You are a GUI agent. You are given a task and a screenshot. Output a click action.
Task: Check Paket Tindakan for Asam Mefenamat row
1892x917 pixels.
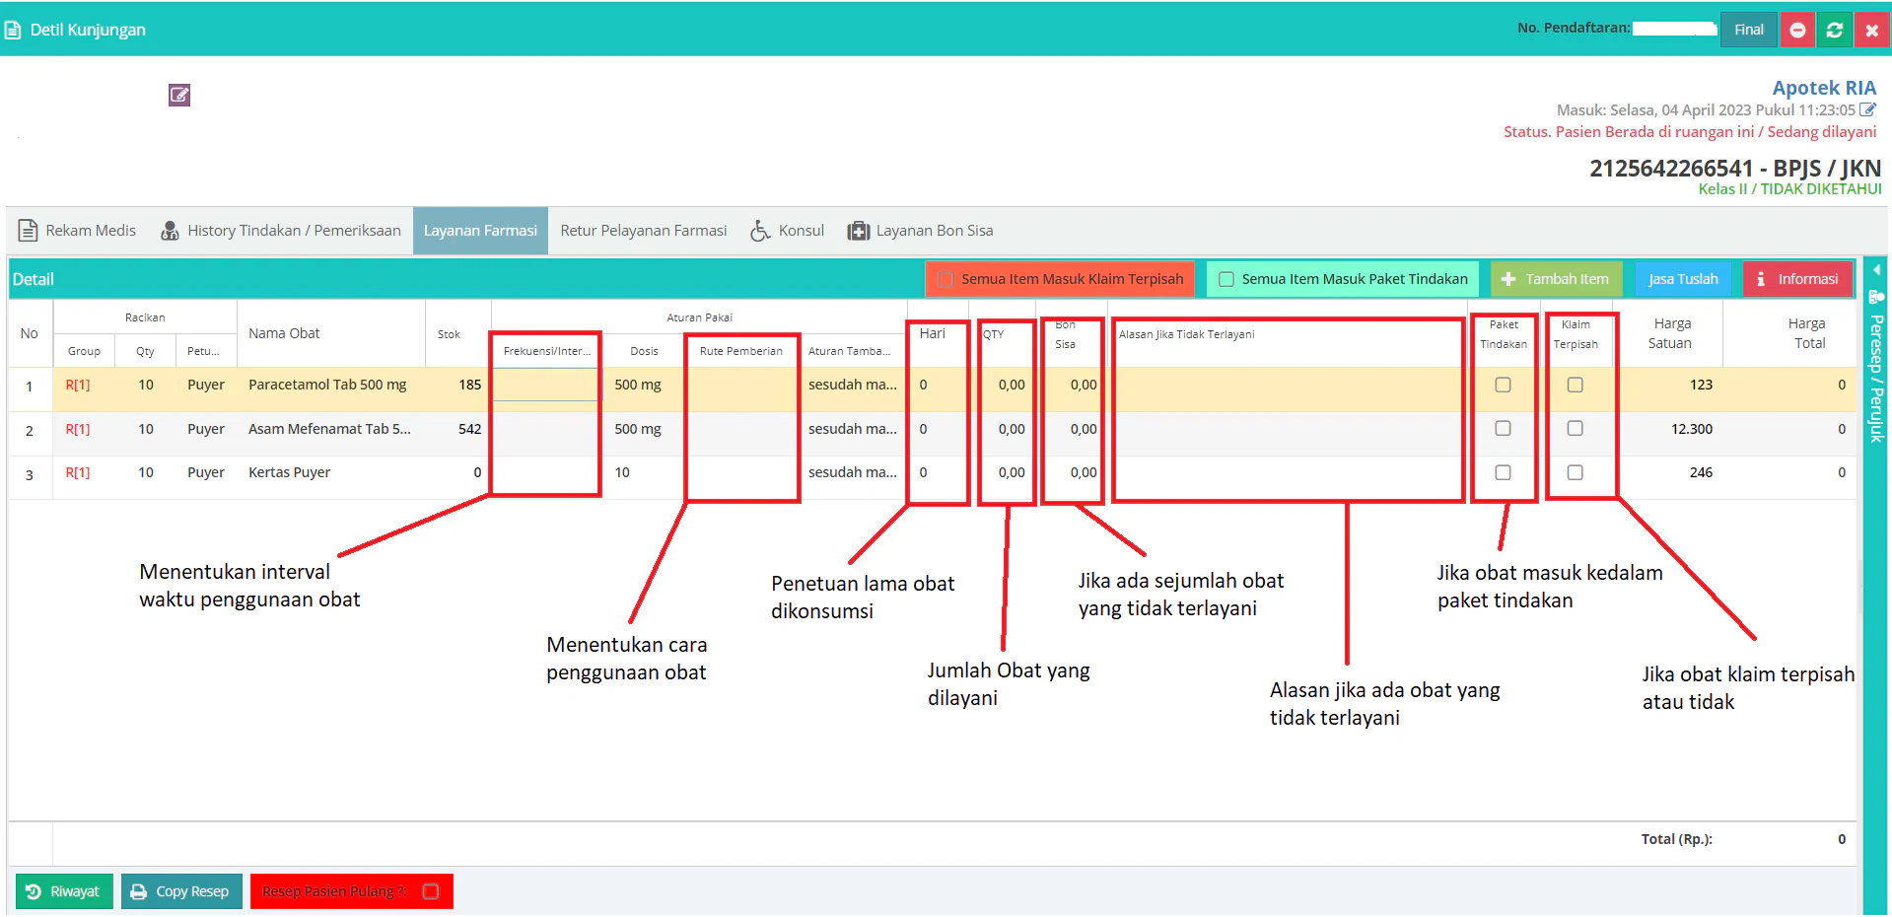[1503, 428]
